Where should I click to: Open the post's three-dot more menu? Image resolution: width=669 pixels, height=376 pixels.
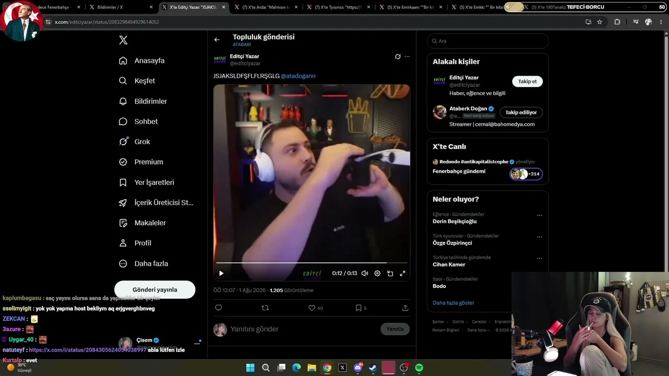tap(407, 56)
